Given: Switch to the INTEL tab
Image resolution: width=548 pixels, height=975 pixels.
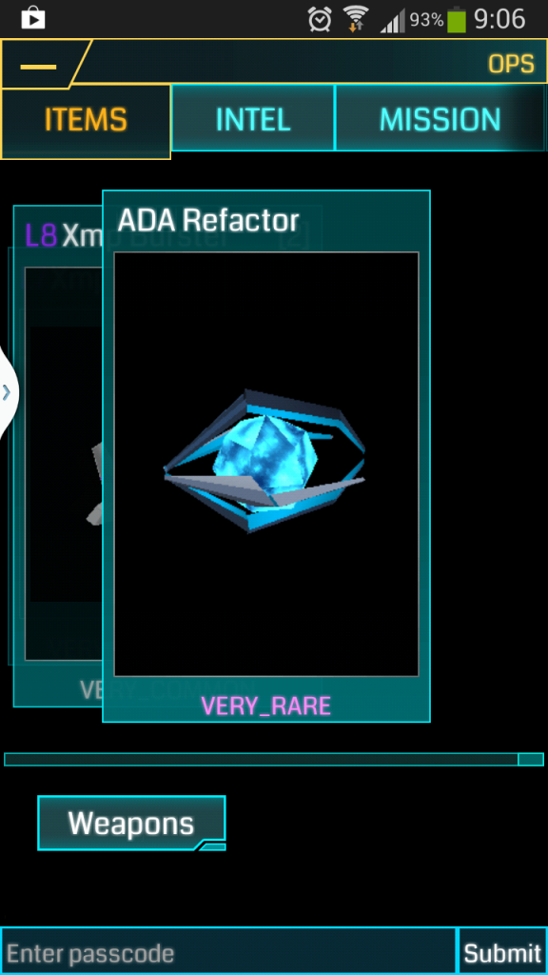Looking at the screenshot, I should [x=253, y=118].
